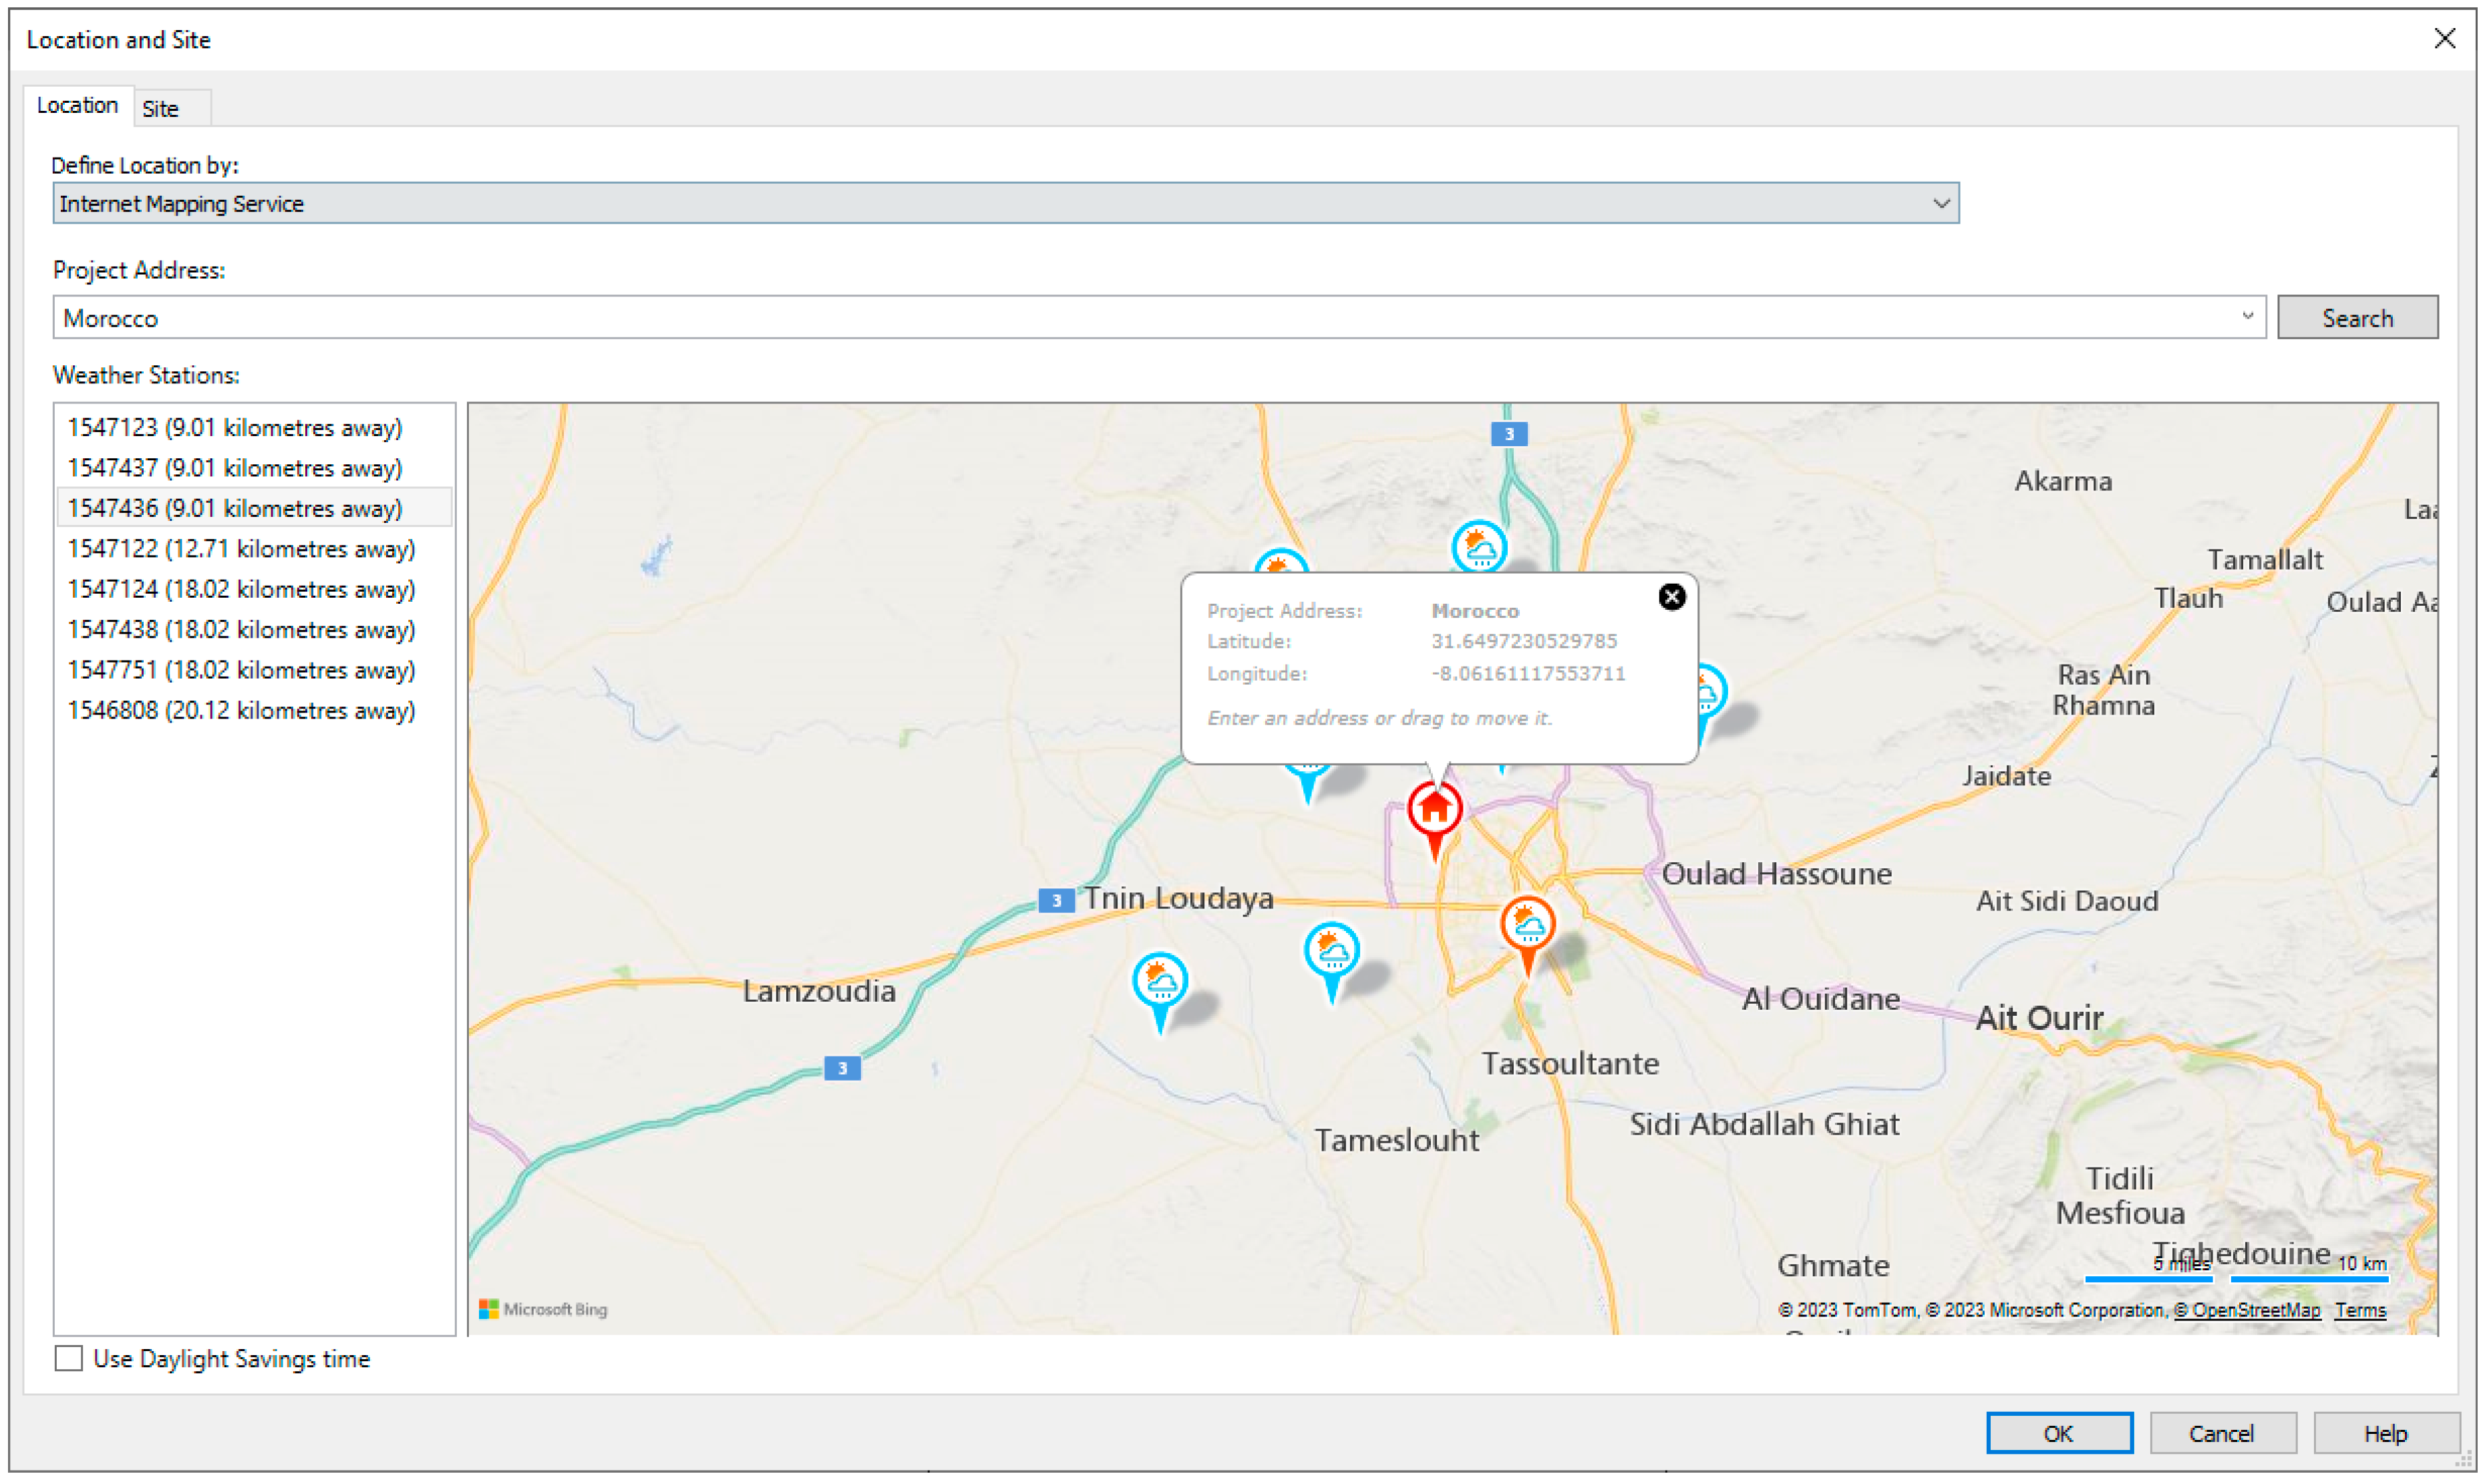Select the Location tab

pyautogui.click(x=77, y=105)
